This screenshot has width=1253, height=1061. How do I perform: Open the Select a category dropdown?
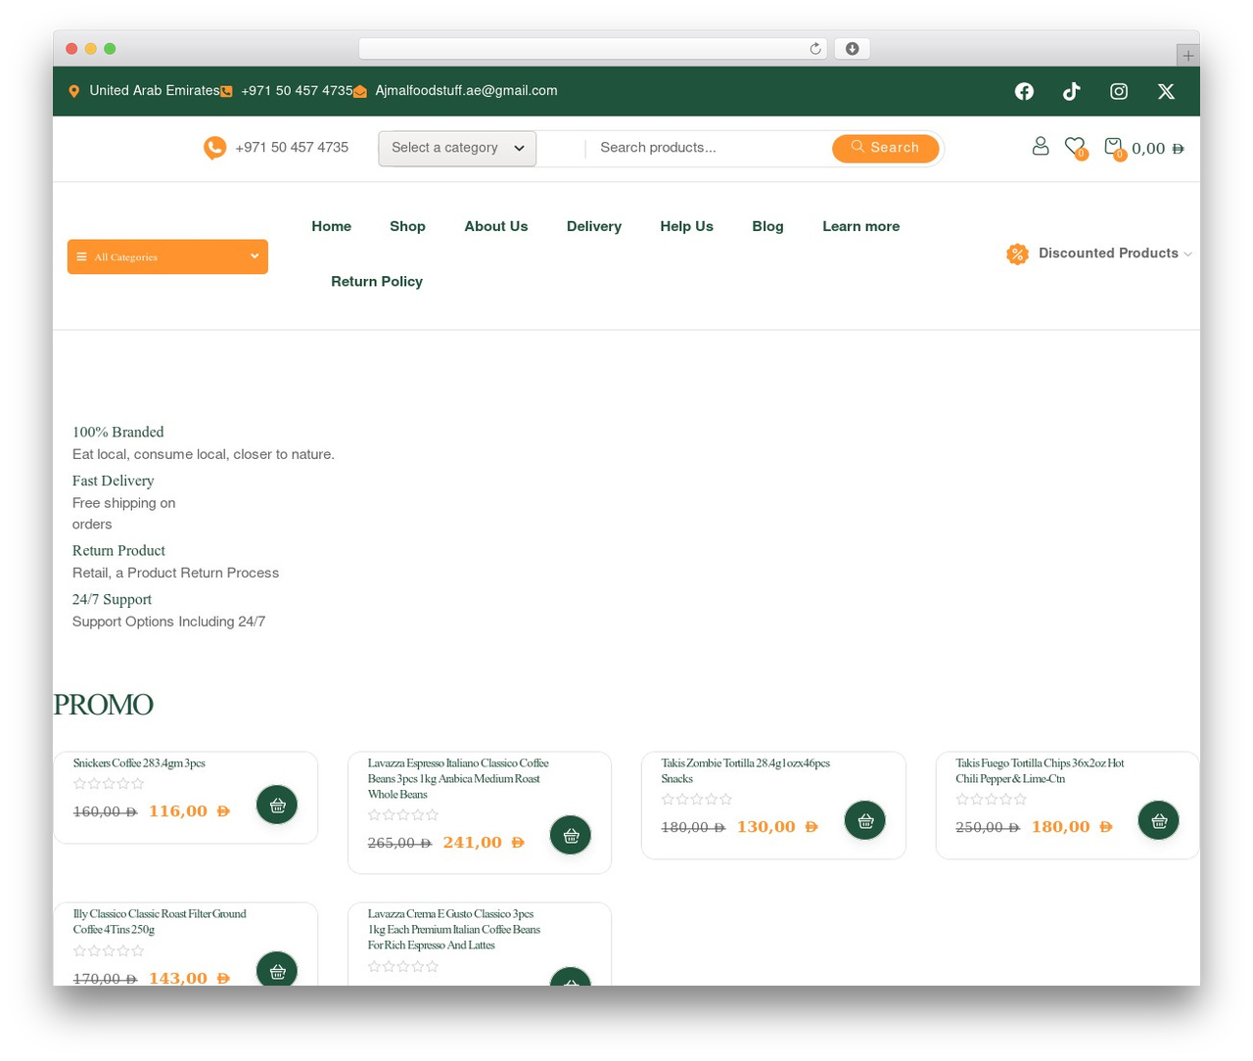tap(457, 148)
